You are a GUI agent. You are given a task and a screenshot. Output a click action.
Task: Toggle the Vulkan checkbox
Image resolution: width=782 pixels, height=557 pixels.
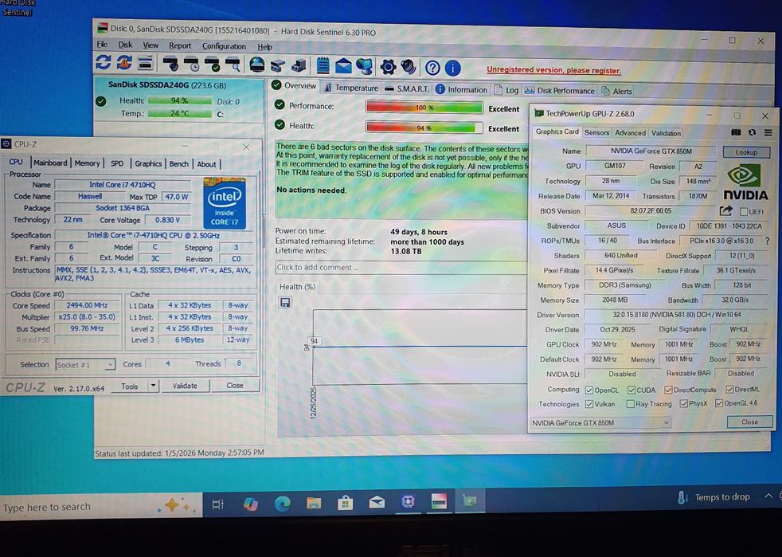[x=589, y=404]
